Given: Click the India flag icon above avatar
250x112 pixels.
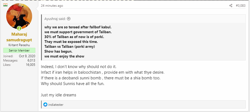Looking at the screenshot, I should pos(5,5).
